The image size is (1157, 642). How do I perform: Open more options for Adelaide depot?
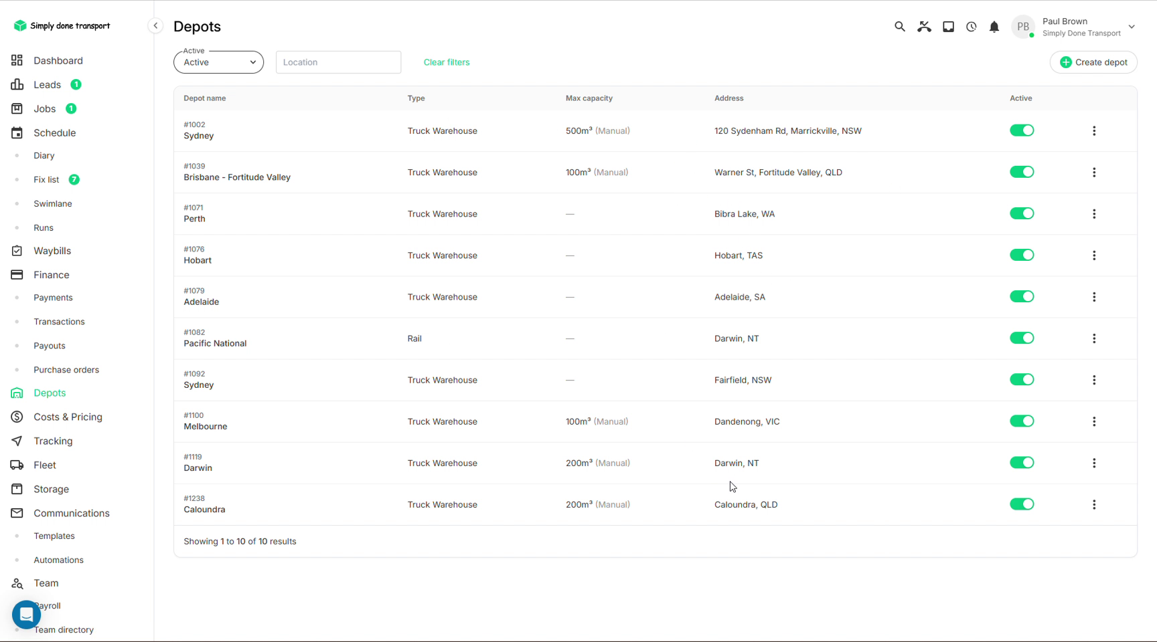pos(1094,297)
